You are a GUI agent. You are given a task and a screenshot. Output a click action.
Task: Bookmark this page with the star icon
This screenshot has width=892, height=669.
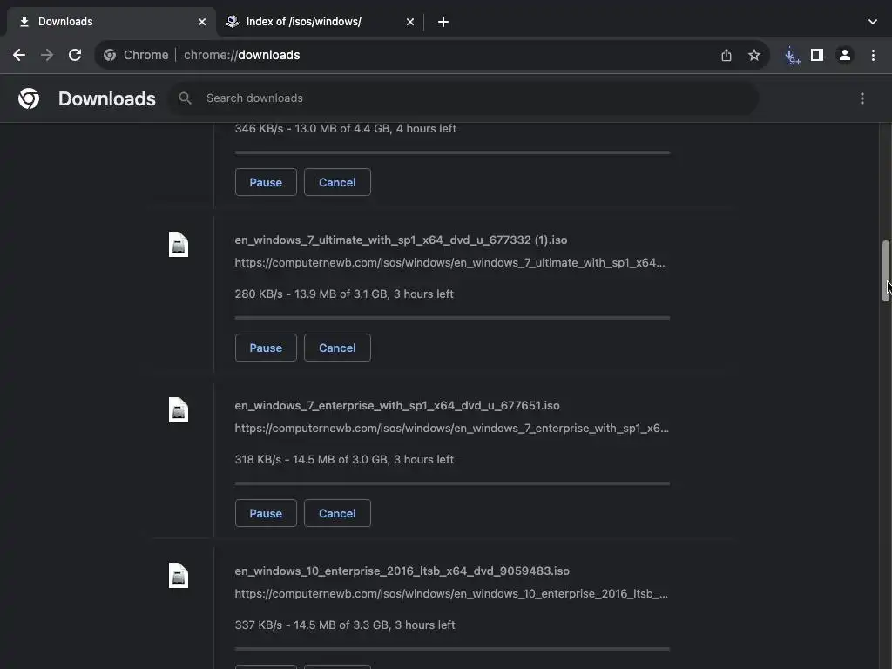tap(754, 55)
